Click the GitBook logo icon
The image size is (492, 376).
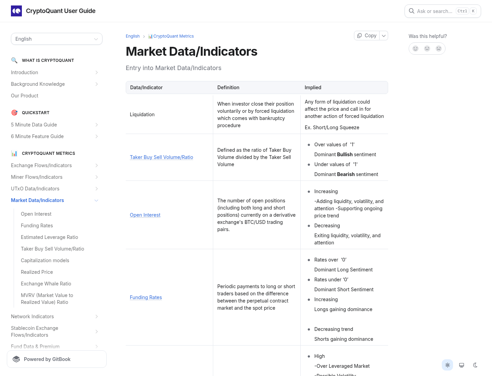click(x=16, y=359)
